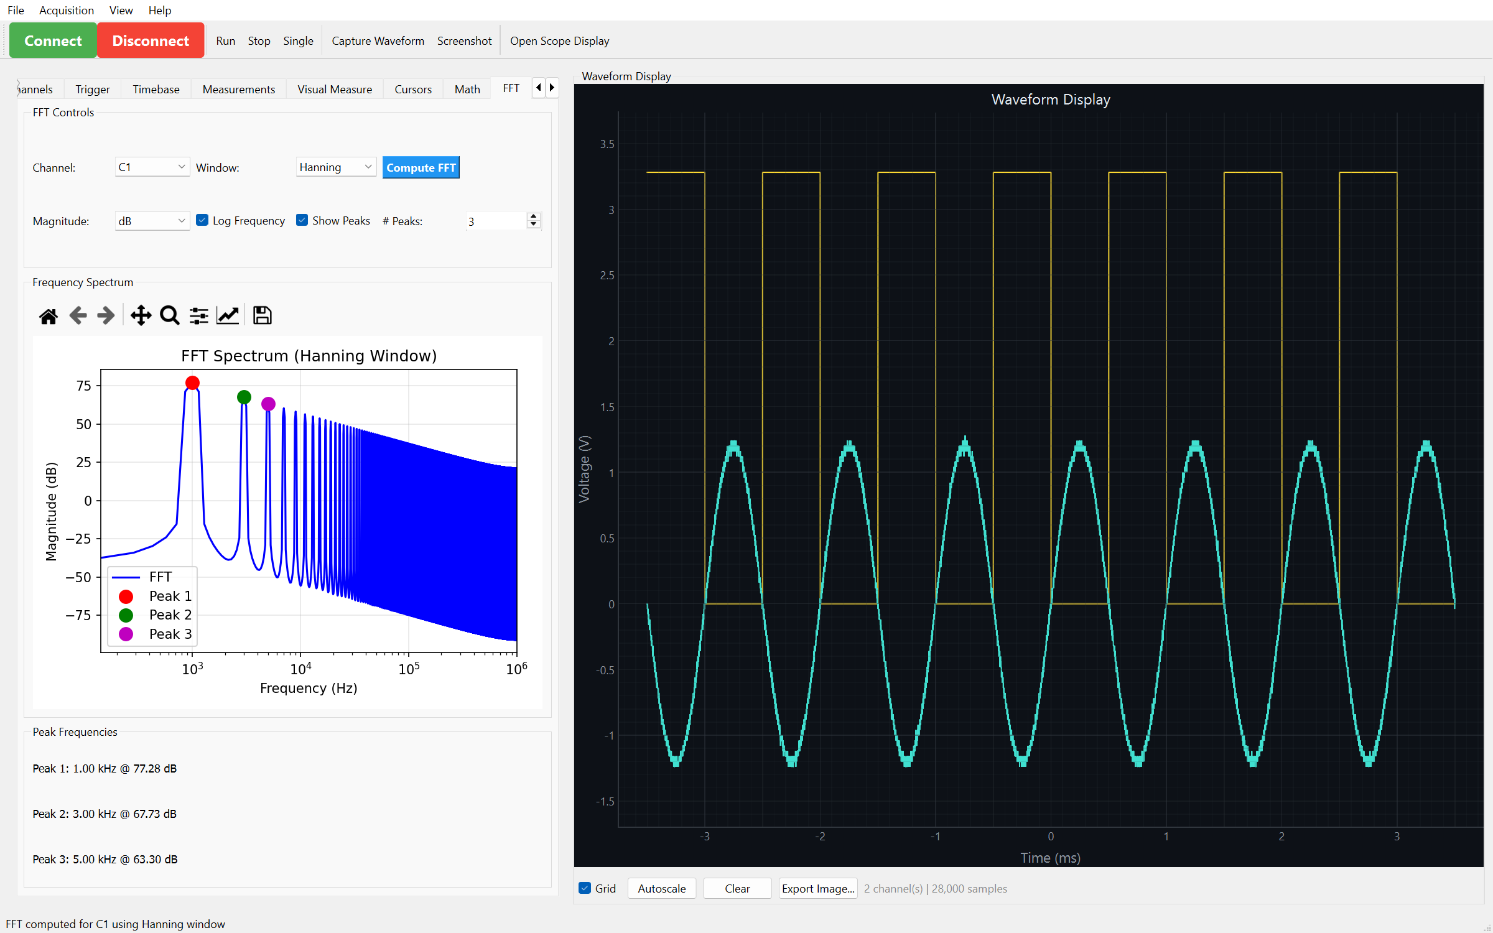Click the magenta Peak 3 marker on spectrum
Viewport: 1493px width, 933px height.
[x=268, y=404]
